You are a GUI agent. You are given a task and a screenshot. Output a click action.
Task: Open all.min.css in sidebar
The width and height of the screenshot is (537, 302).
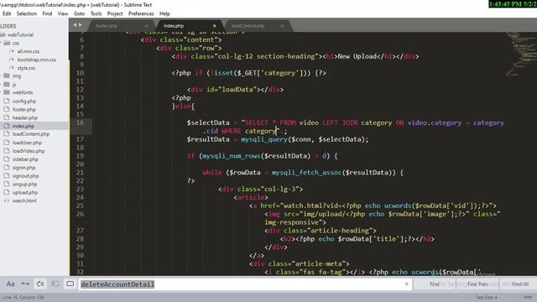[x=28, y=51]
